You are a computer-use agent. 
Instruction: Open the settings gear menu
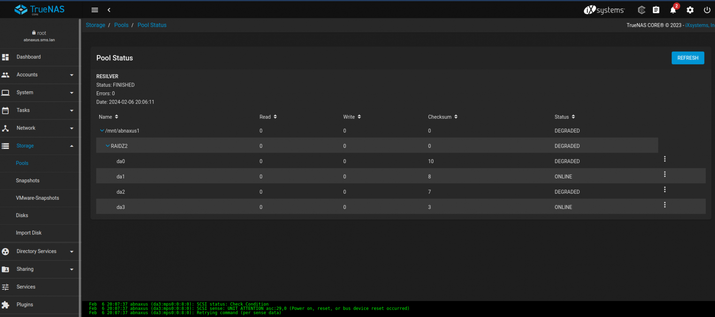690,10
